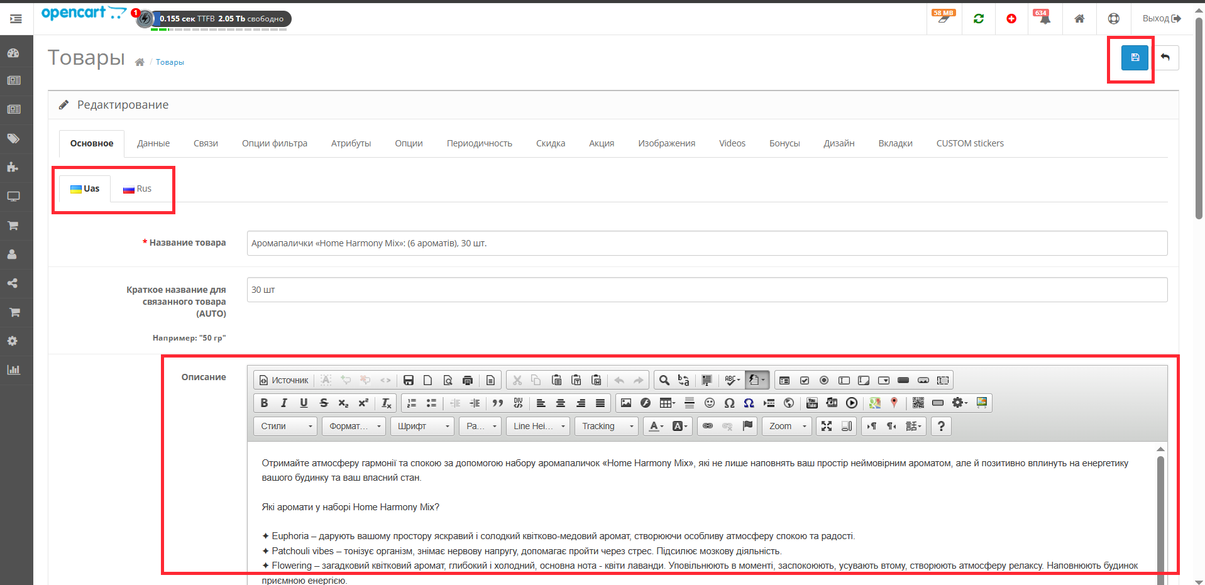This screenshot has height=585, width=1205.
Task: Insert a smiley from the editor toolbar
Action: click(x=710, y=403)
